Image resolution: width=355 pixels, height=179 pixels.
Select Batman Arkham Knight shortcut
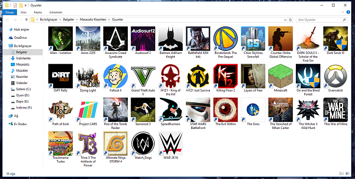170,39
